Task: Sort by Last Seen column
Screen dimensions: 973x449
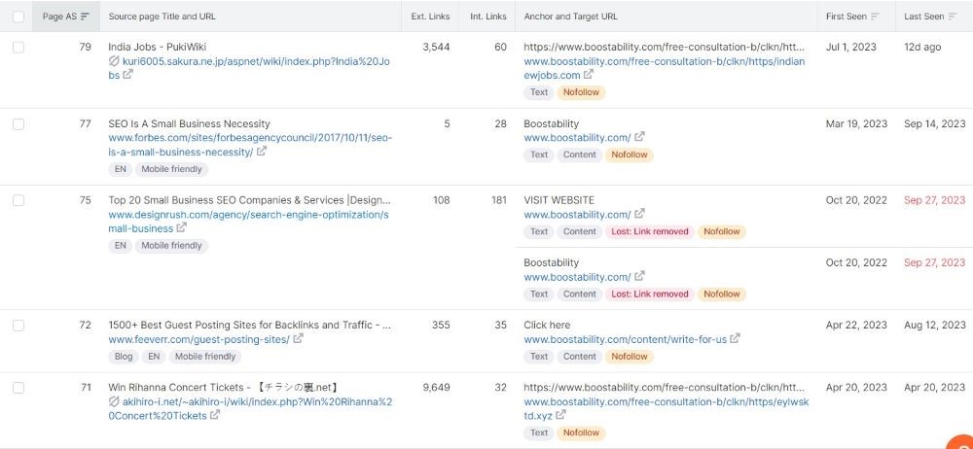Action: tap(930, 17)
